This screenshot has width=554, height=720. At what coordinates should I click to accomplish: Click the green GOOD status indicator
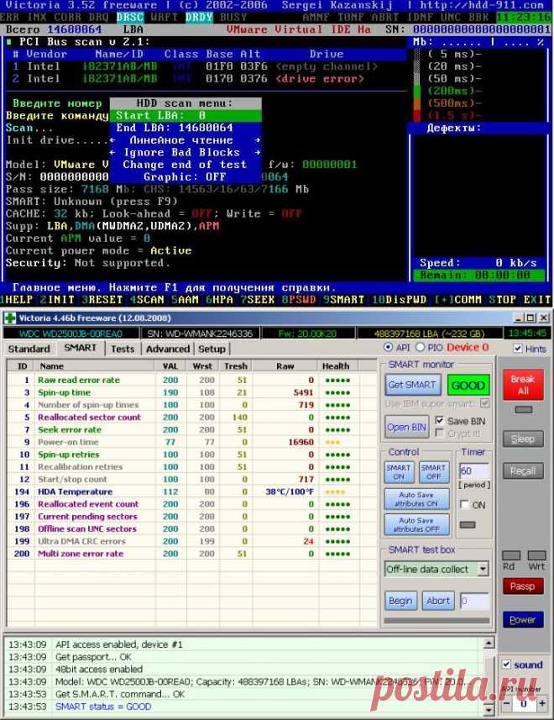[x=468, y=386]
